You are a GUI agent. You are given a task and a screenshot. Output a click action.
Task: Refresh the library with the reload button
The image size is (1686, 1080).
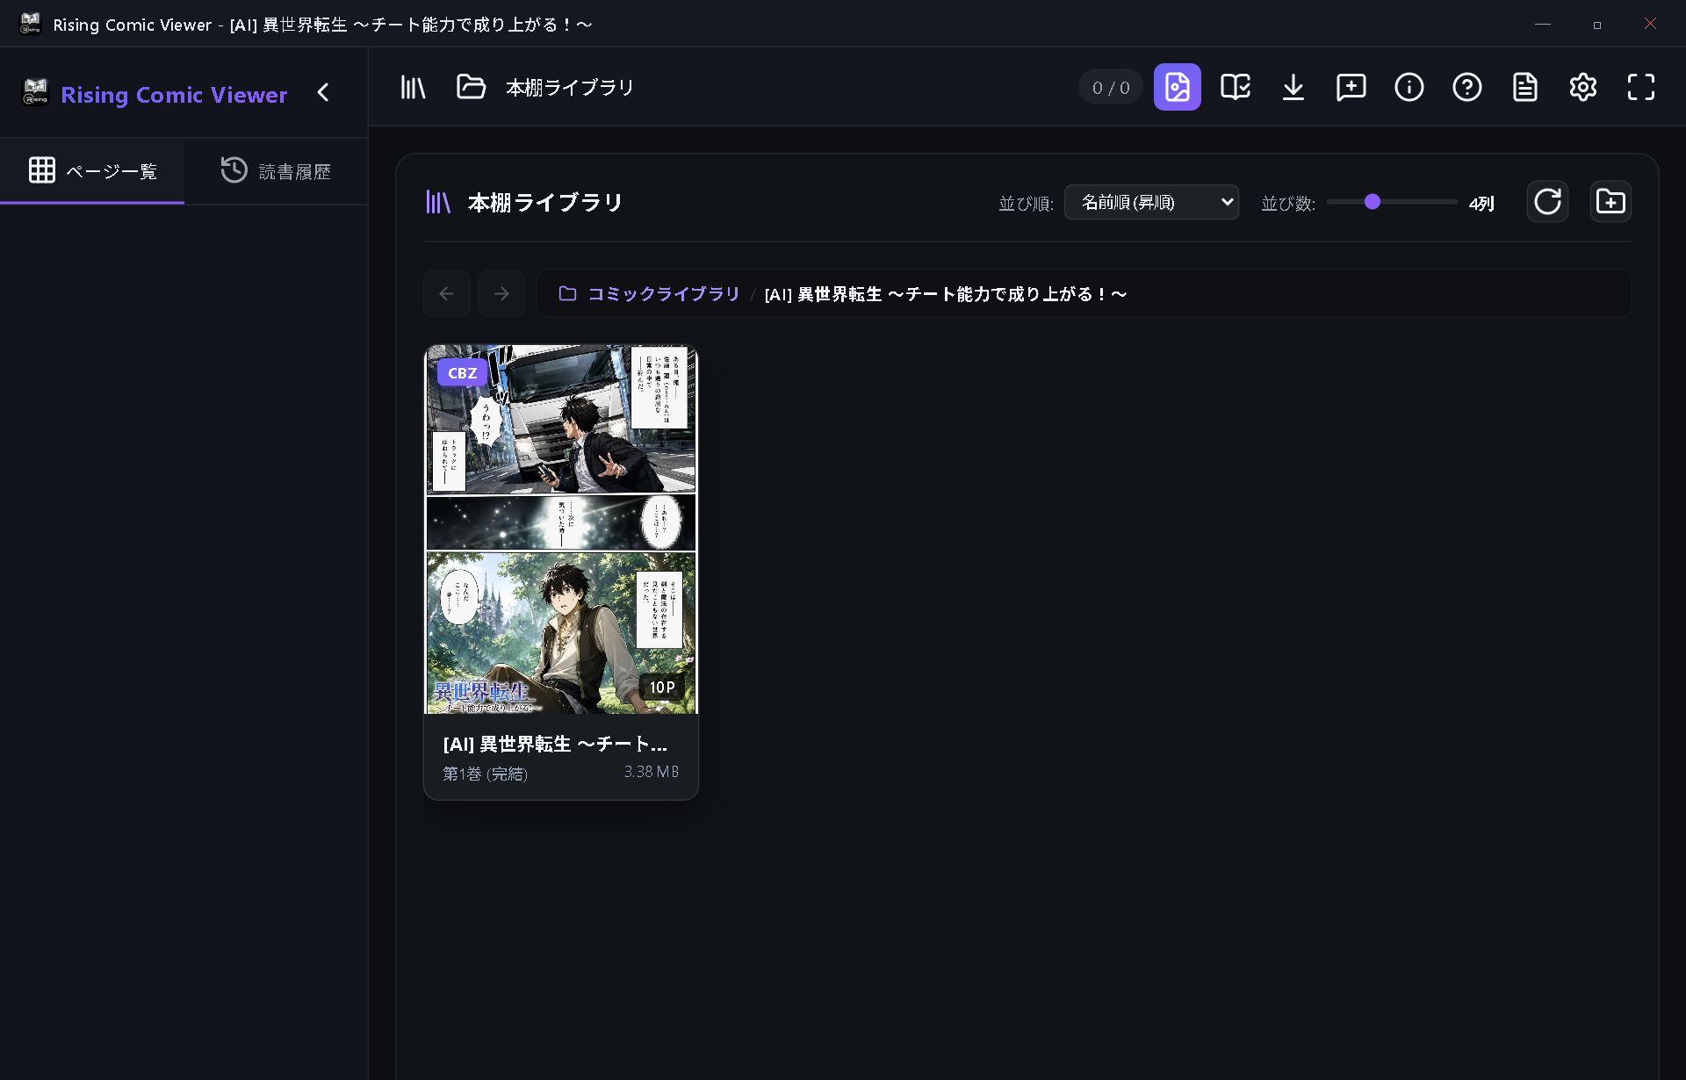click(x=1547, y=202)
